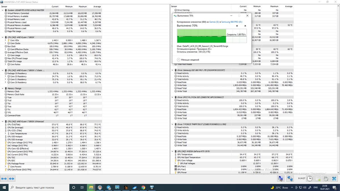Screen dimensions: 340x191
Task: Collapse the Samsung SSD 980 PRO 1TB drive group
Action: click(x=172, y=70)
